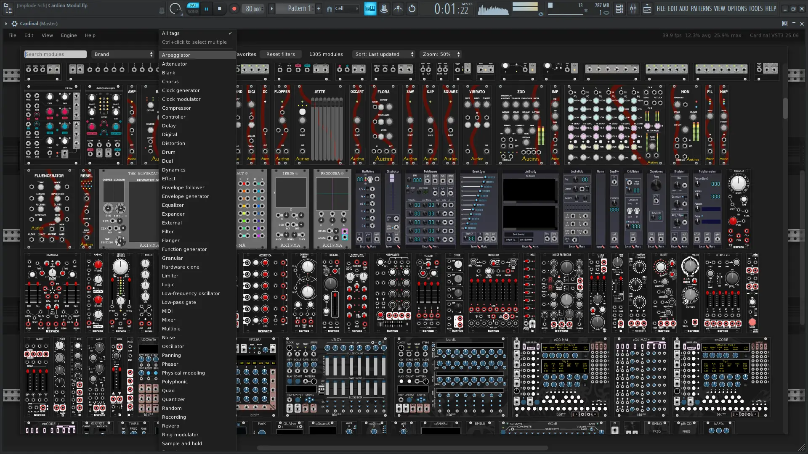
Task: Open the Brand dropdown filter
Action: click(x=123, y=54)
